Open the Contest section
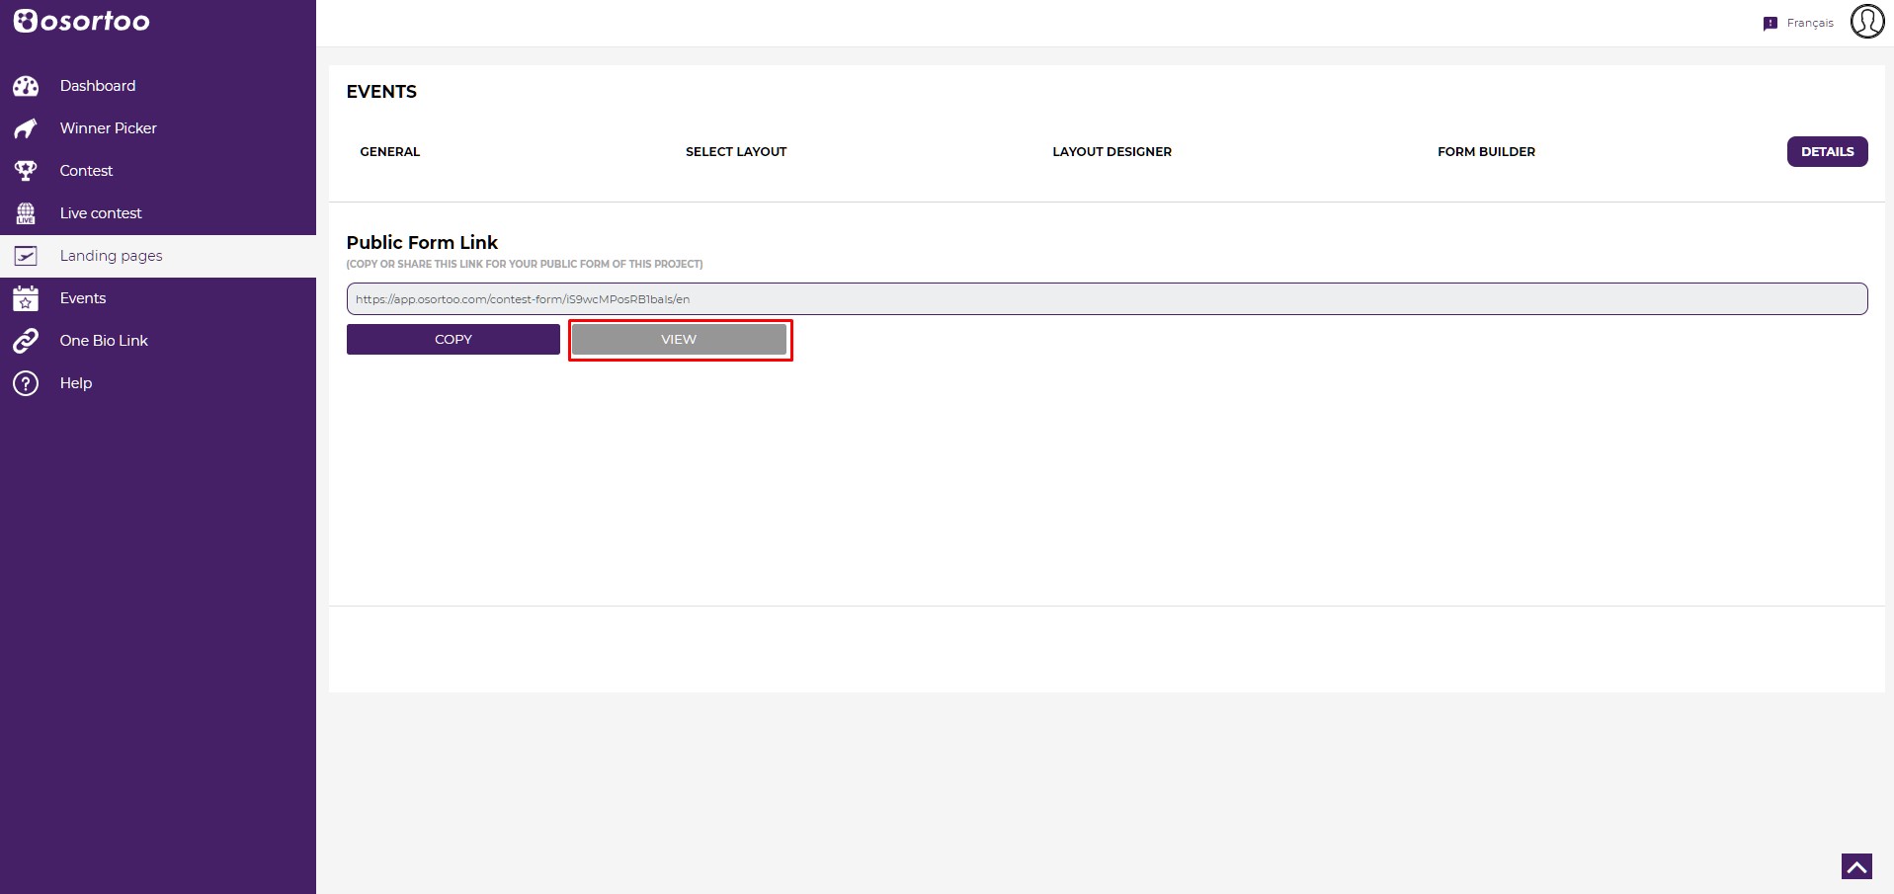Screen dimensions: 1894x894 (x=87, y=171)
